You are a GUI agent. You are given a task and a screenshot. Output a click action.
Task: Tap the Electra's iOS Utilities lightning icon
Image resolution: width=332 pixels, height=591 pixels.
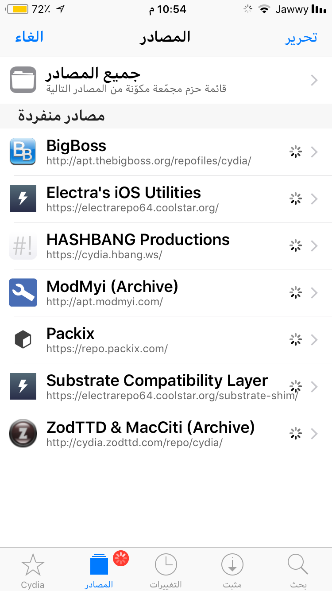(23, 199)
